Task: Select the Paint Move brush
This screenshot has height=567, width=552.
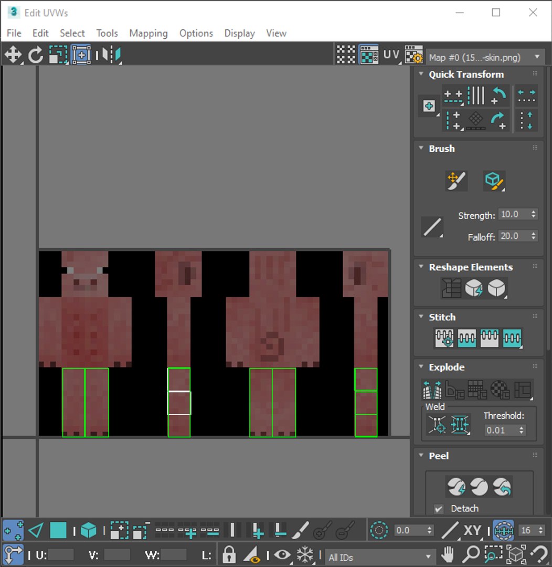Action: point(456,181)
